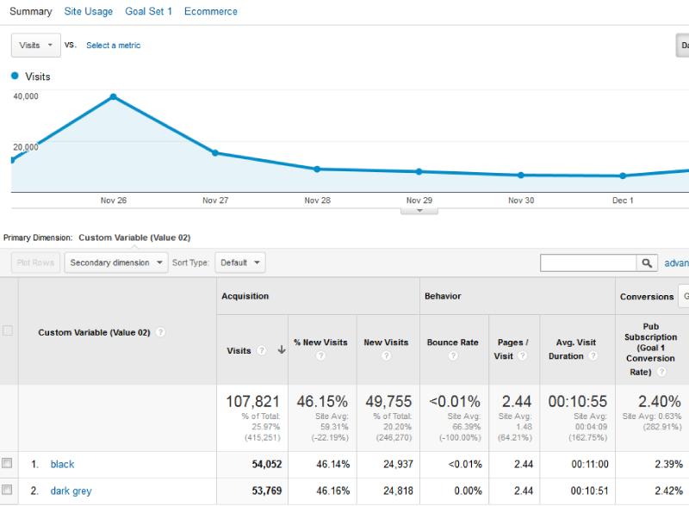
Task: Switch to the Goal Set 1 tab
Action: 148,11
